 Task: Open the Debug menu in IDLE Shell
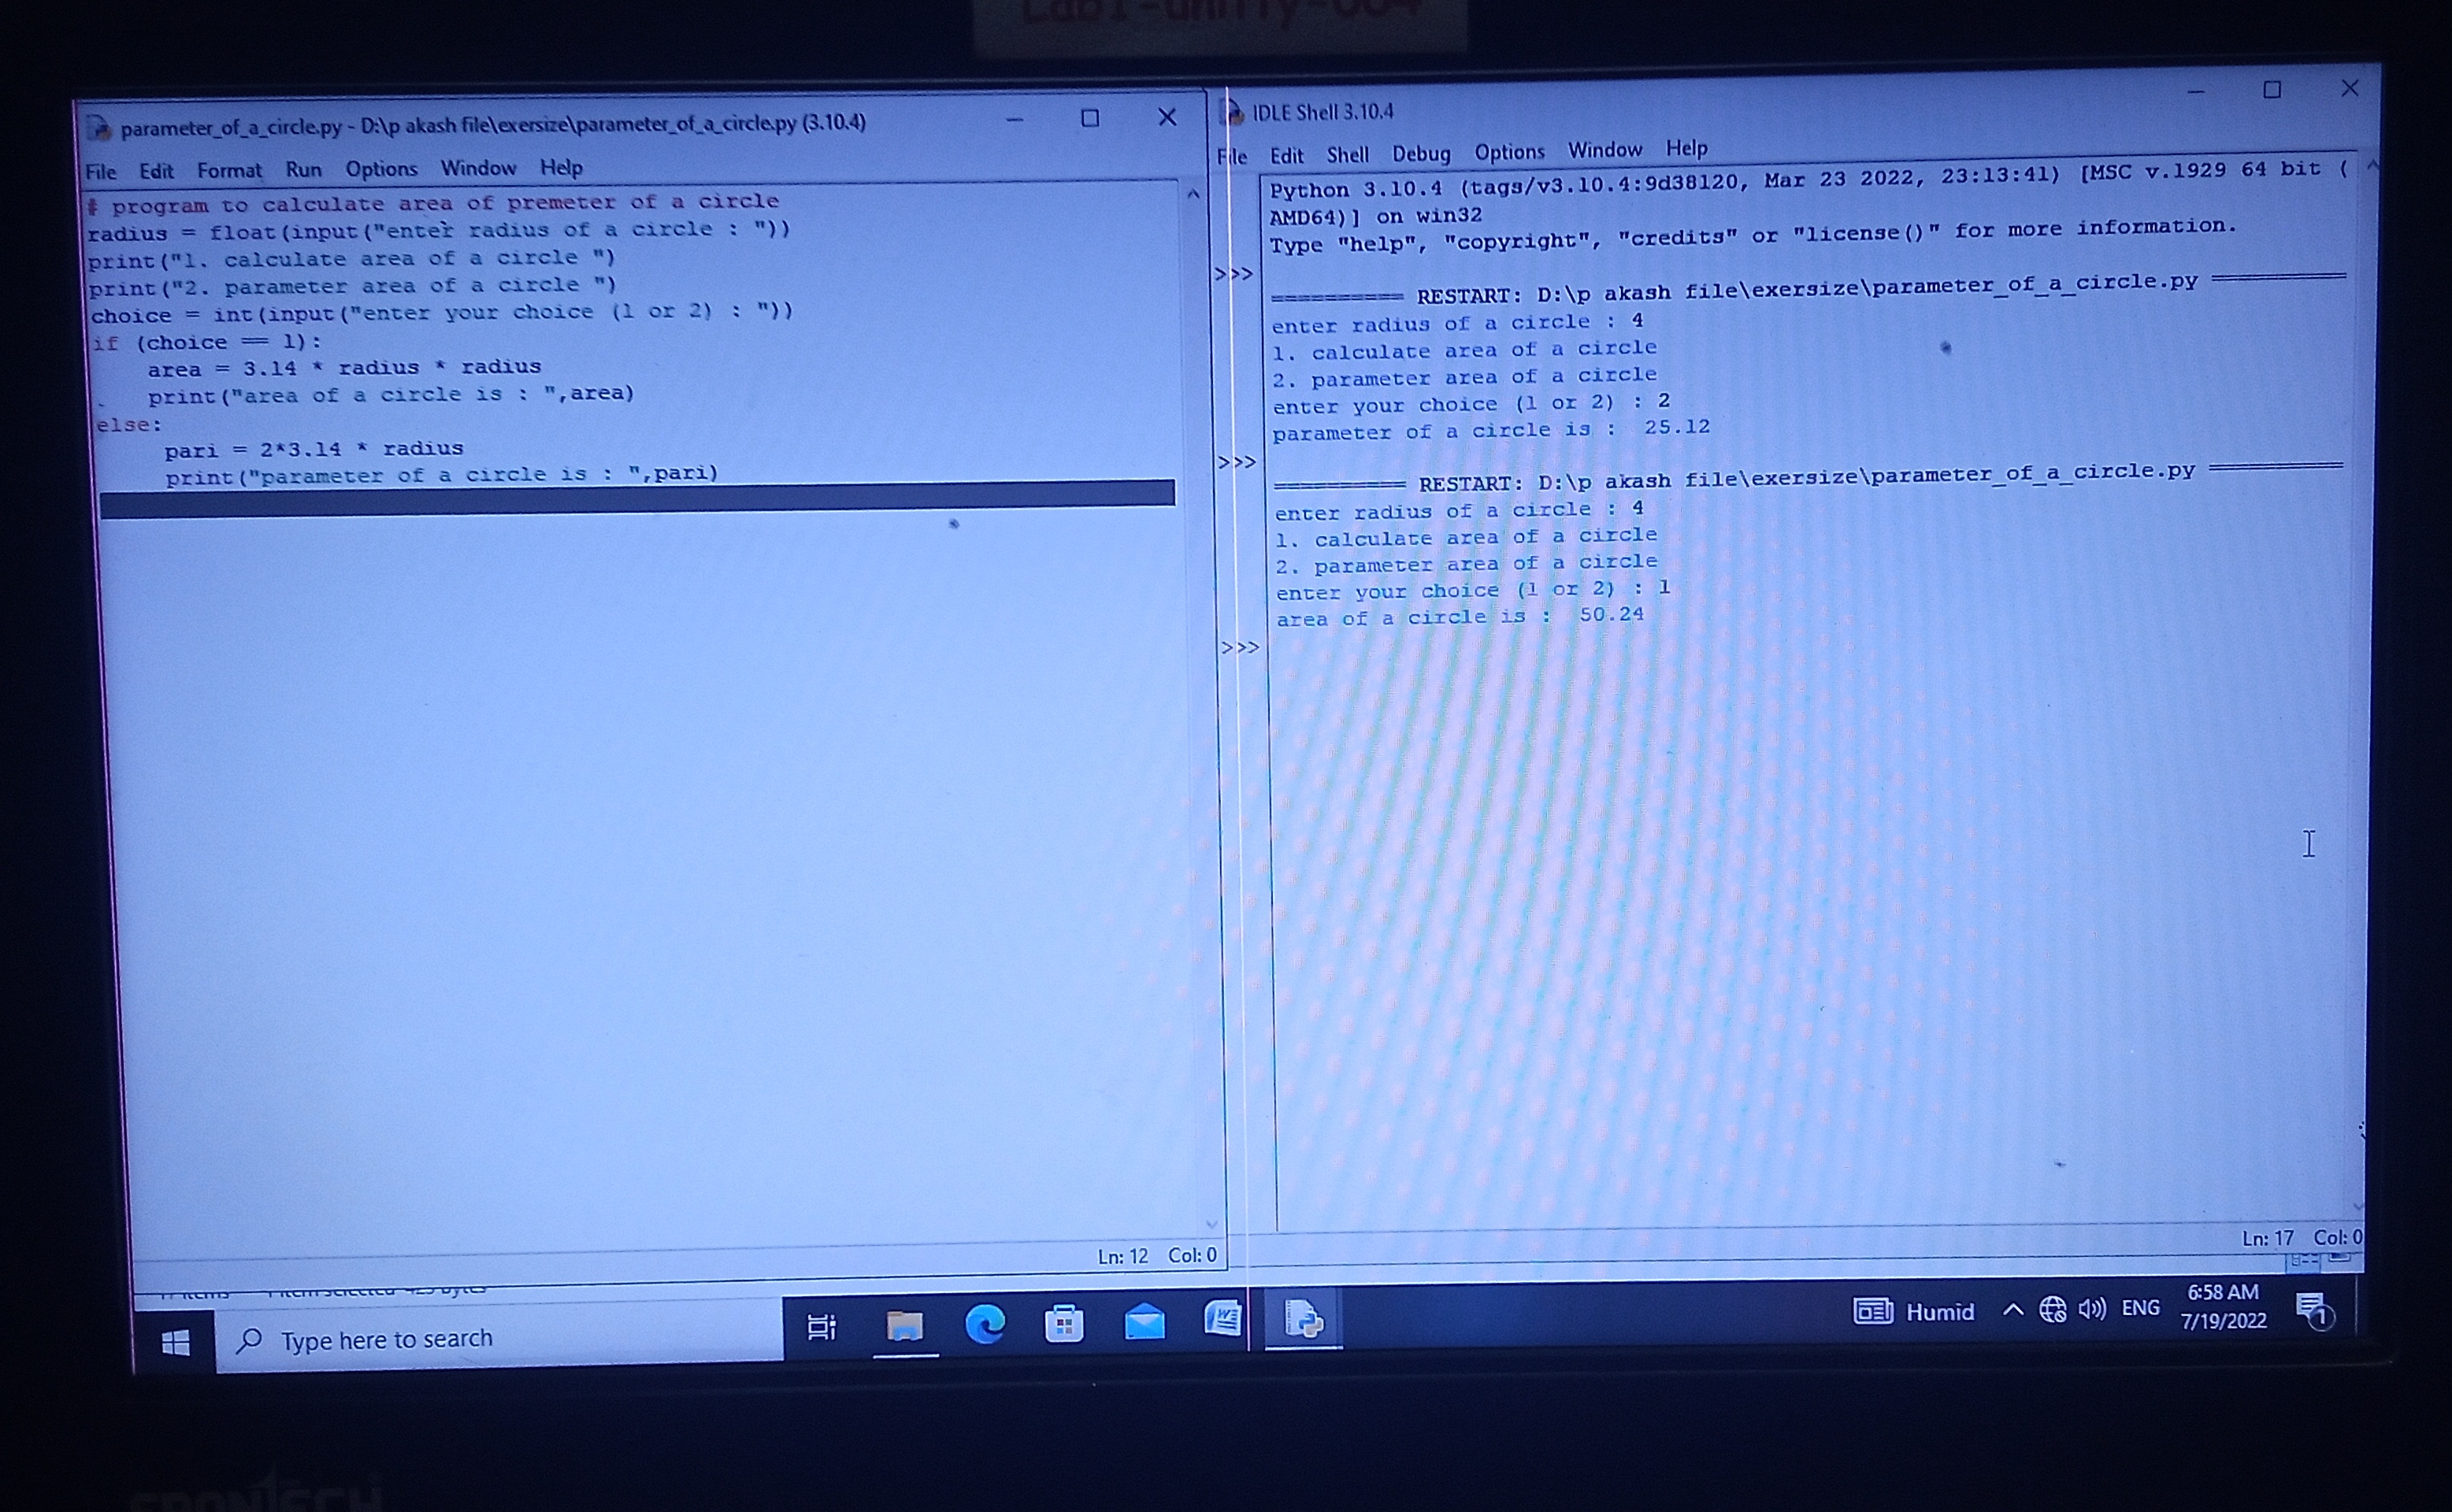pos(1420,154)
